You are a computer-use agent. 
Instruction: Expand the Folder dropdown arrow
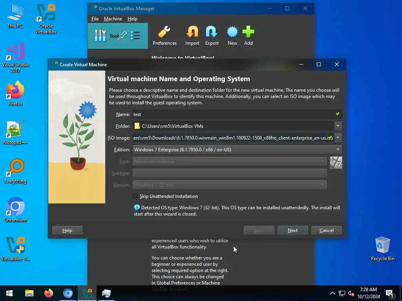point(338,126)
